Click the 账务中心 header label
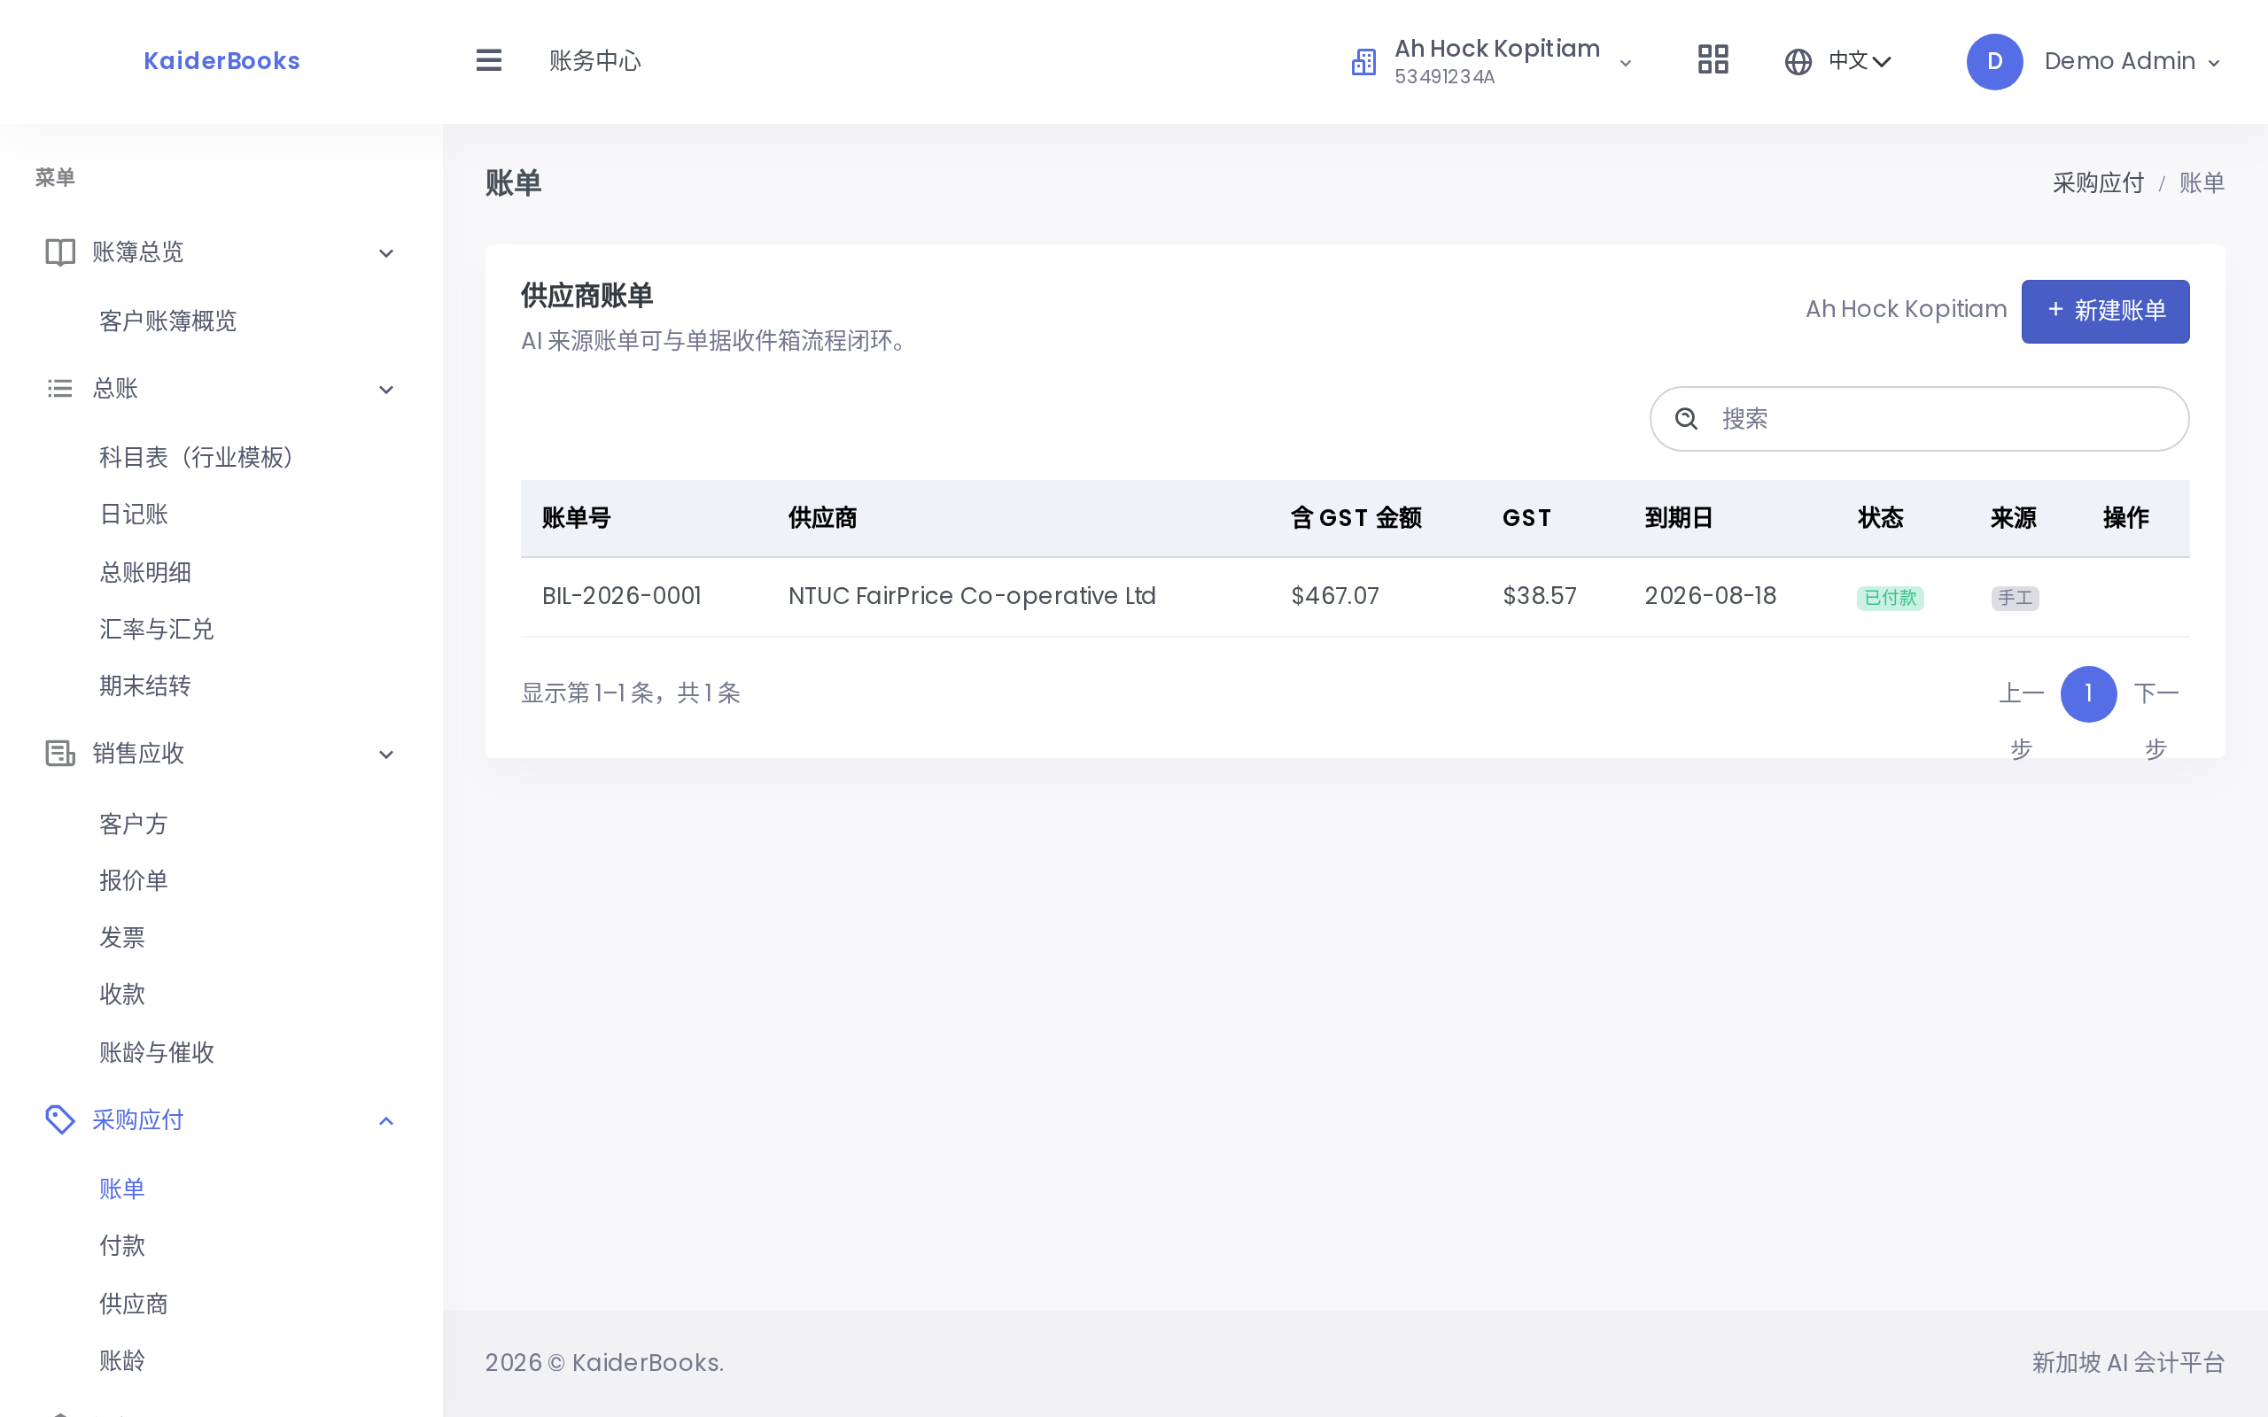 (595, 61)
